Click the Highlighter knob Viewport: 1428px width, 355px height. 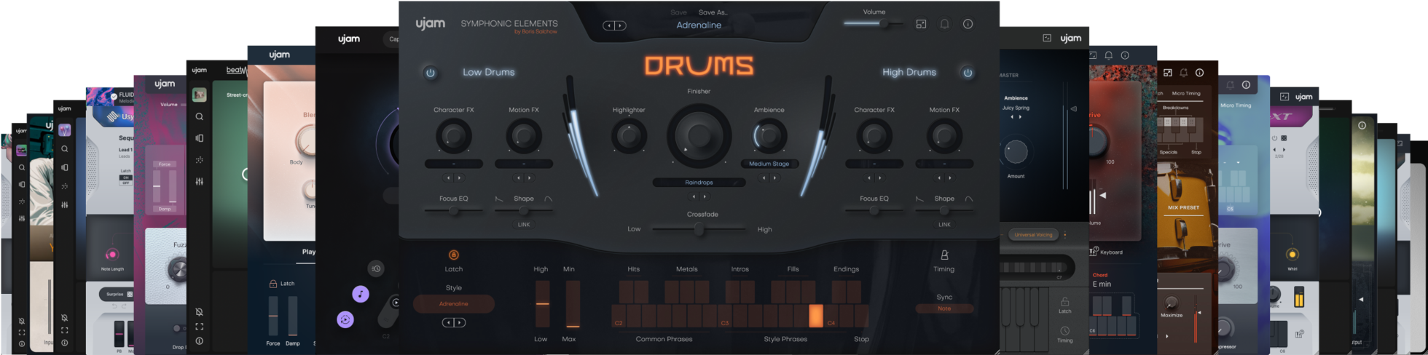628,136
